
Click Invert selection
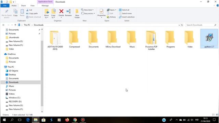(127, 17)
